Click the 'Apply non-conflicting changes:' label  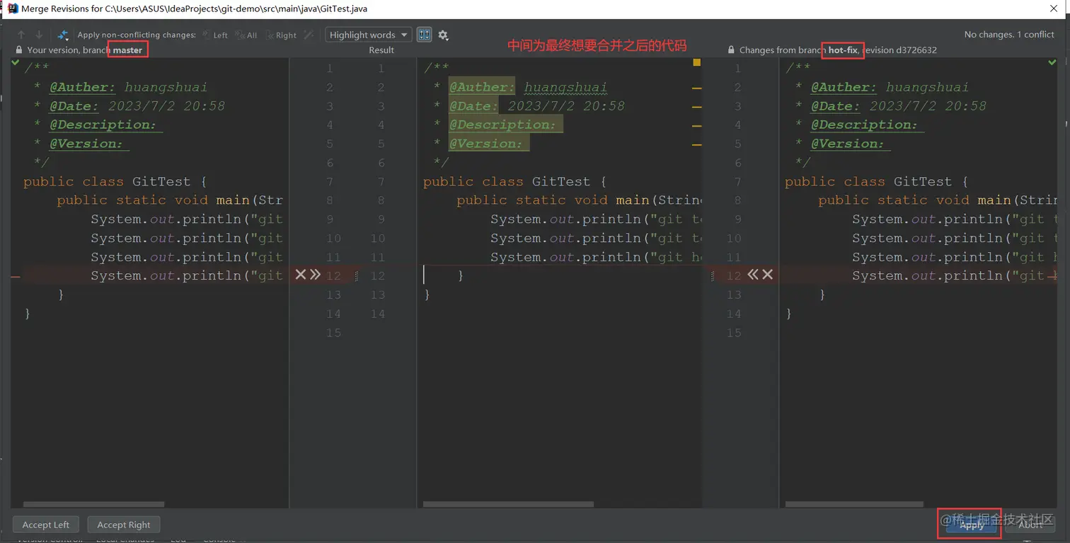point(137,35)
